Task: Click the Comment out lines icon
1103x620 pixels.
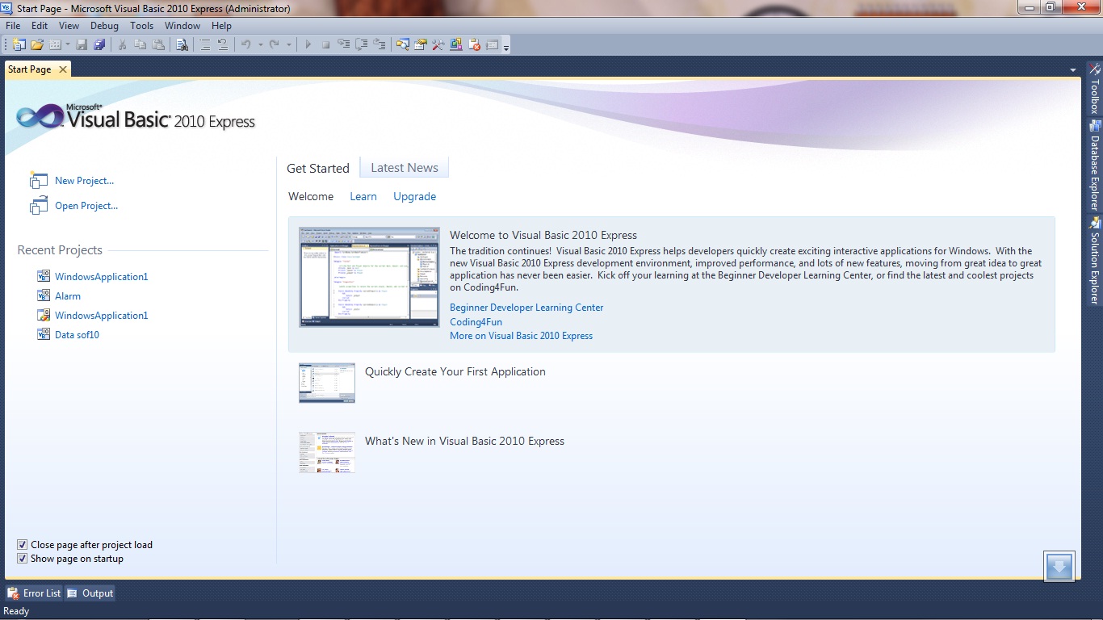Action: [205, 45]
